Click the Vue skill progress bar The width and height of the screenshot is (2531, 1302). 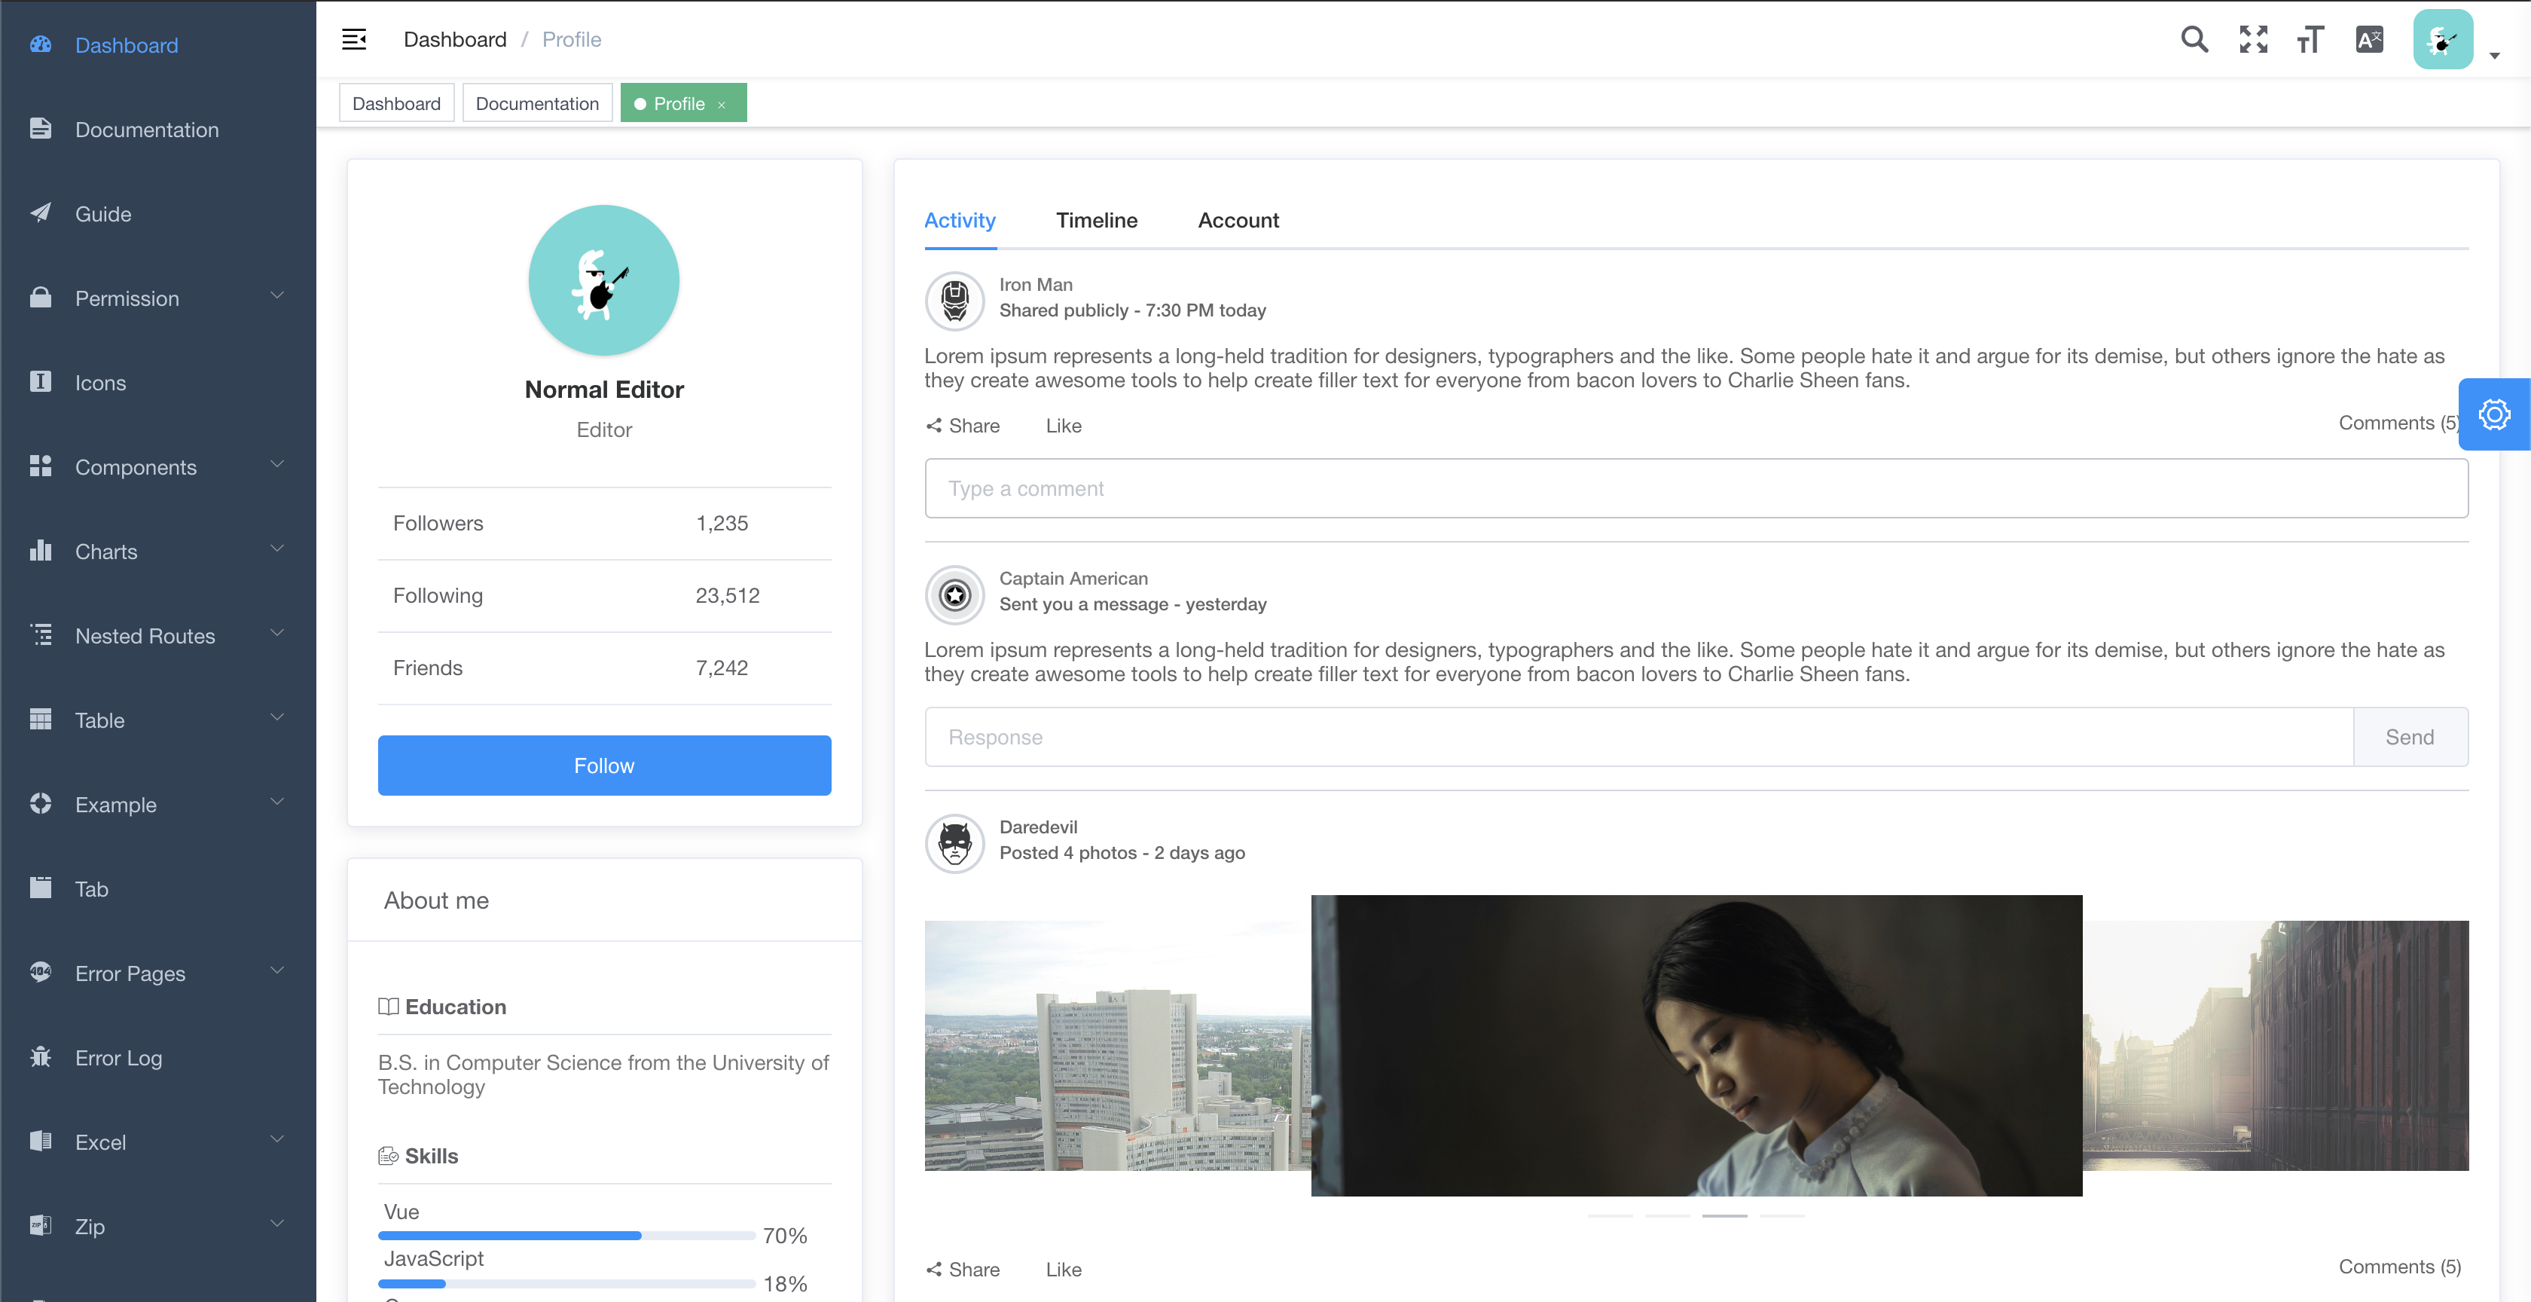point(567,1235)
